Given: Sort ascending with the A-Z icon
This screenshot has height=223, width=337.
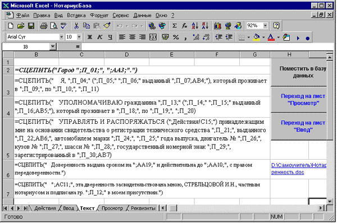Looking at the screenshot, I should 195,26.
